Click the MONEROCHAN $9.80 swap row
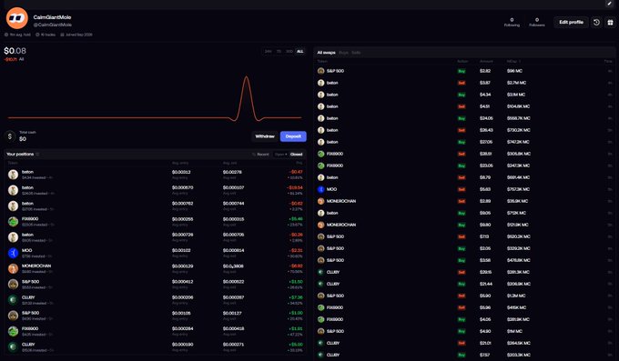The image size is (619, 361). [465, 225]
